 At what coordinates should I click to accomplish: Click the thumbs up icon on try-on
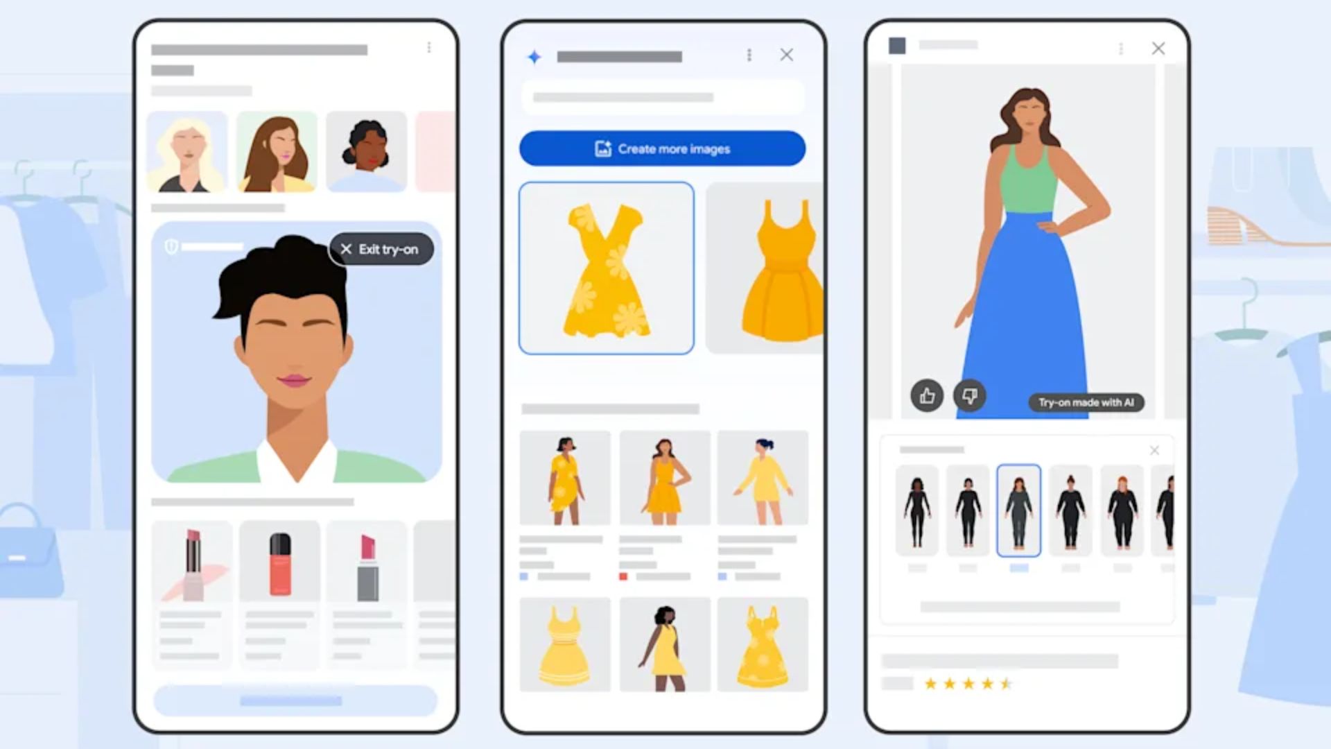pos(926,395)
